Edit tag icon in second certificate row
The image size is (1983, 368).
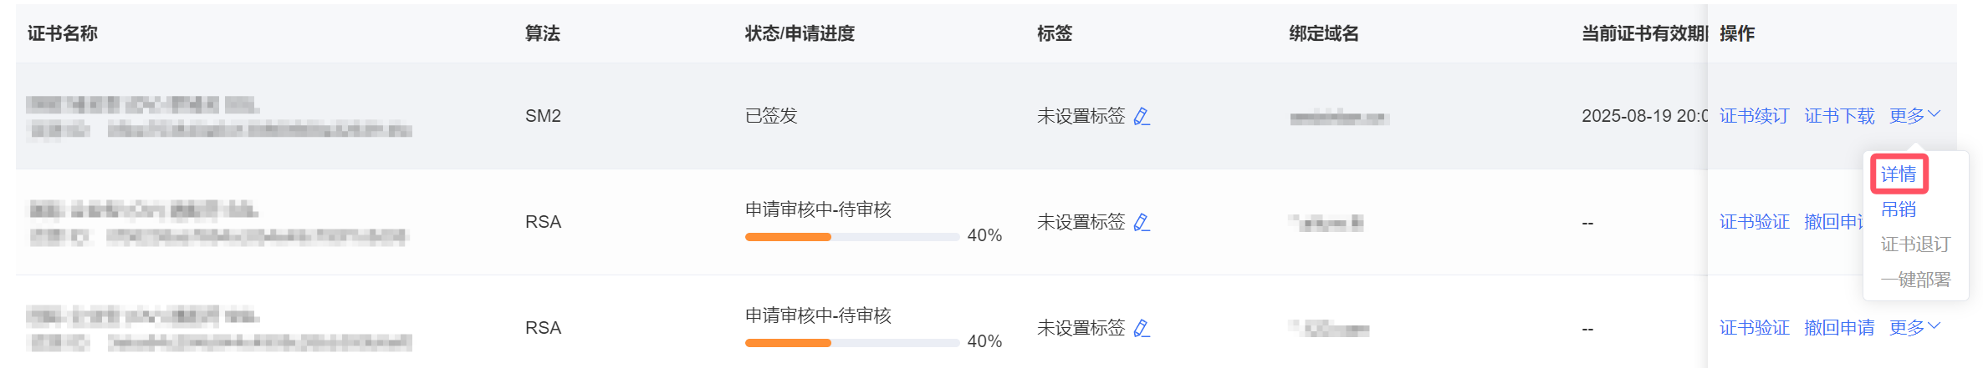point(1142,222)
